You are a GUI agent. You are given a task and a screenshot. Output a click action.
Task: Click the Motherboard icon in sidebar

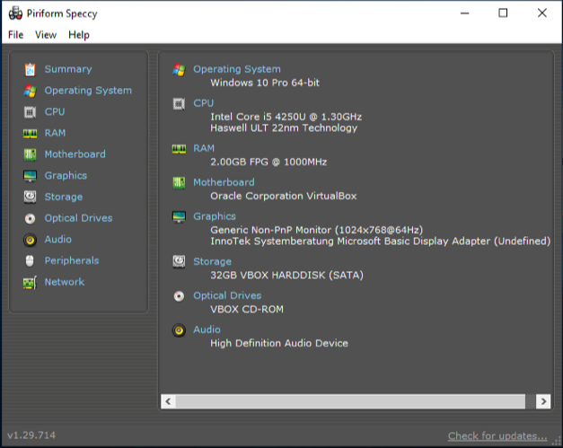31,154
